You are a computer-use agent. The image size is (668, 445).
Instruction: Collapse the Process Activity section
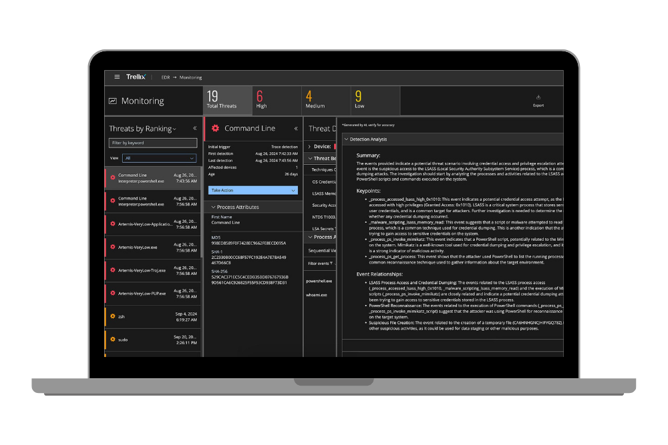click(x=310, y=237)
